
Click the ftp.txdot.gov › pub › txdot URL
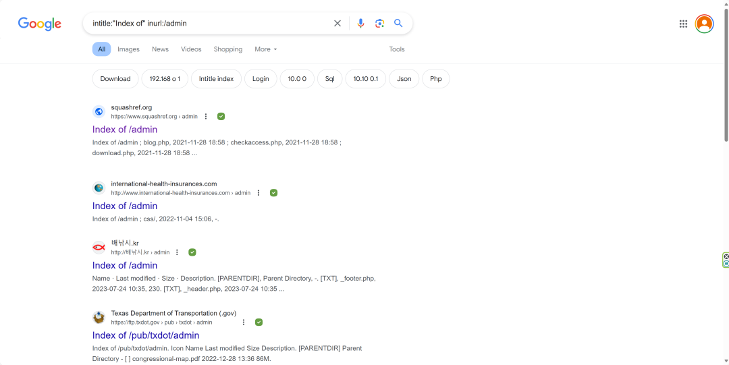click(161, 322)
